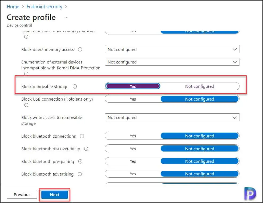
Task: Show info for Block USB connection (Hololens only)
Action: click(26, 105)
